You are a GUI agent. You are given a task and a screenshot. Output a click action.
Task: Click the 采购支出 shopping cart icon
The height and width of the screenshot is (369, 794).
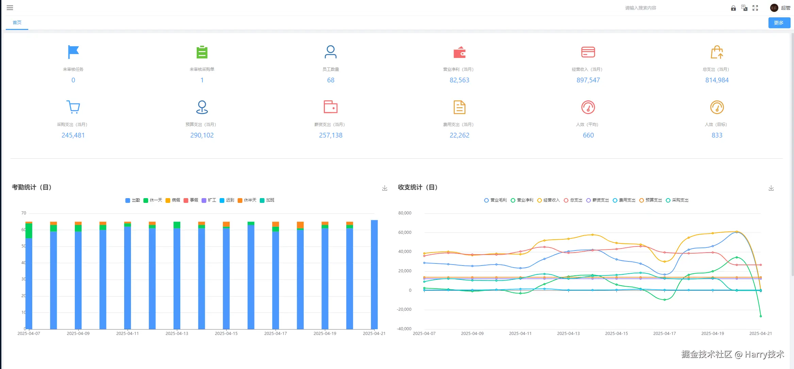[73, 107]
